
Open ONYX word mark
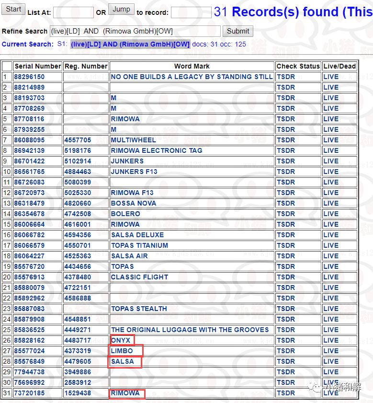121,340
